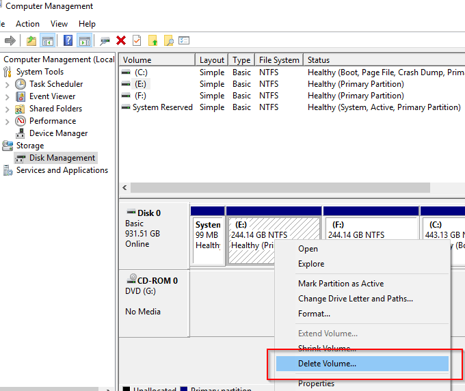
Task: Sort volumes by File System column header
Action: click(x=279, y=60)
